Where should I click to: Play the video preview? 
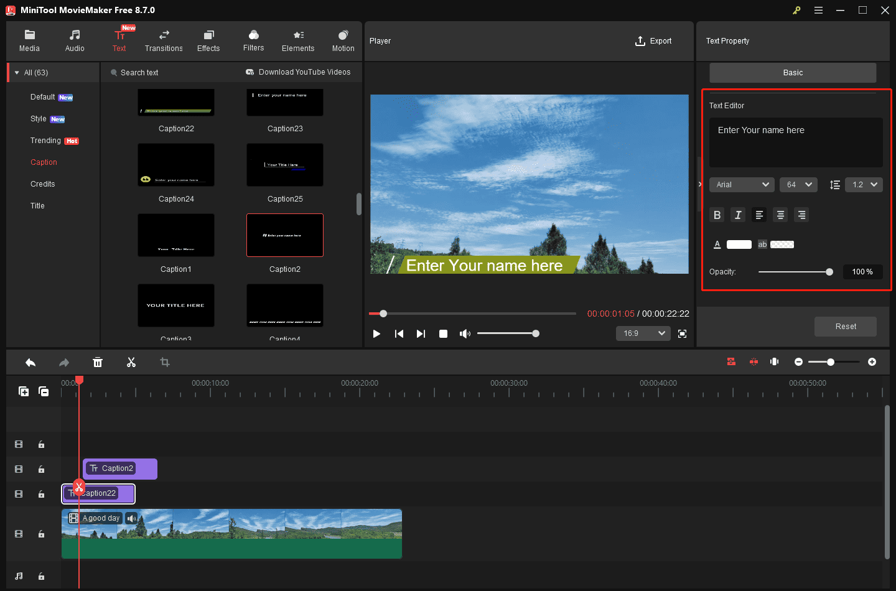click(376, 334)
